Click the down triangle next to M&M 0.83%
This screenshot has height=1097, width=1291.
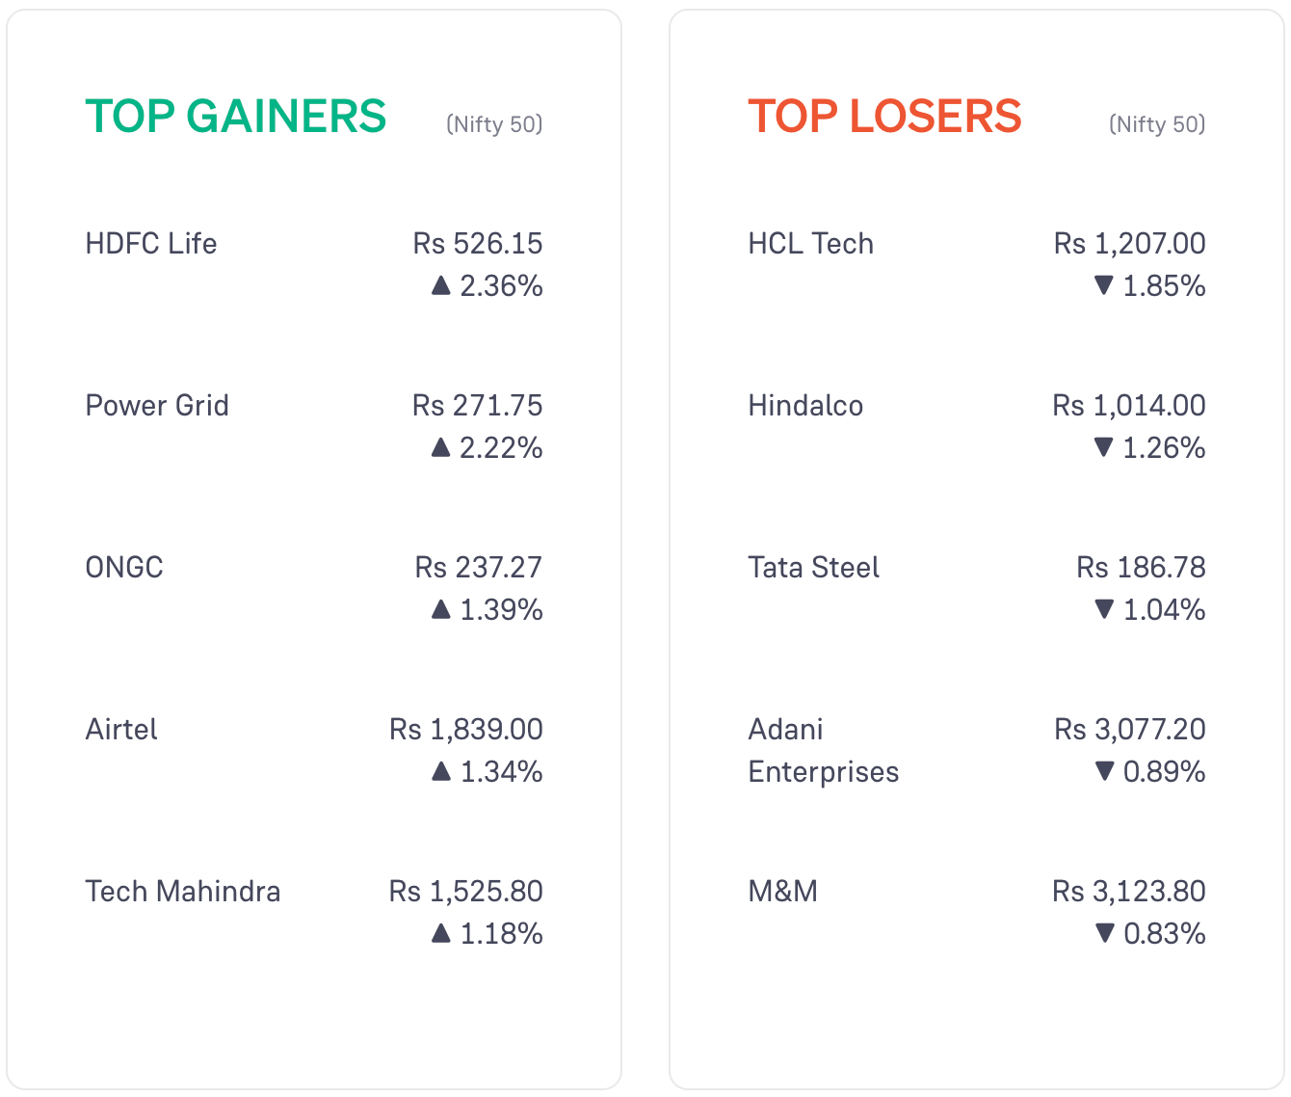pyautogui.click(x=1105, y=933)
